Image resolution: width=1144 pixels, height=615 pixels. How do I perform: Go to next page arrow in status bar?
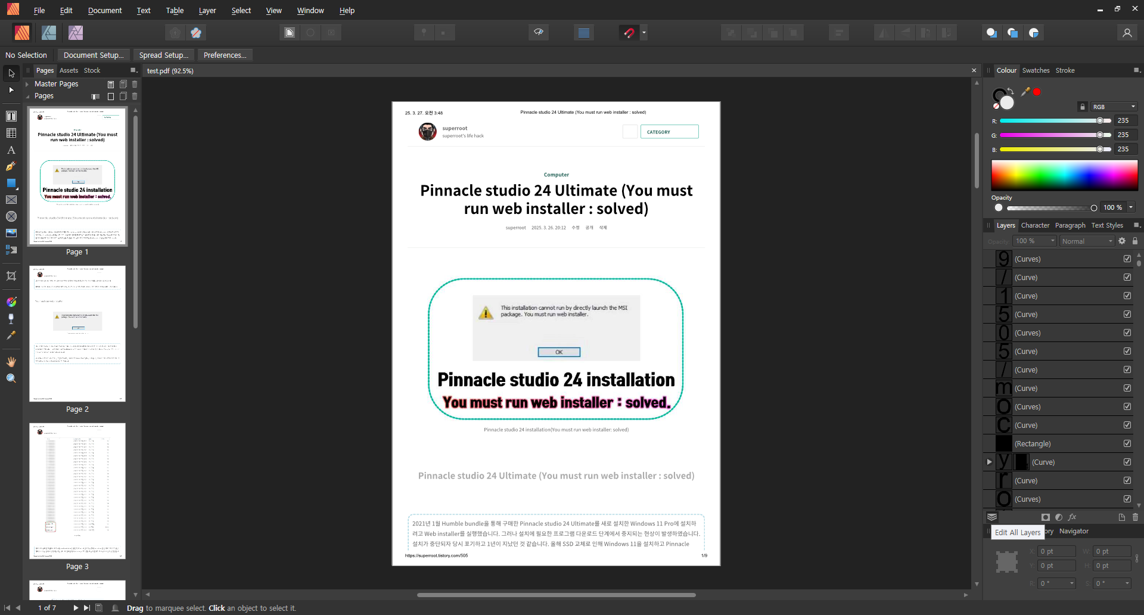(76, 608)
